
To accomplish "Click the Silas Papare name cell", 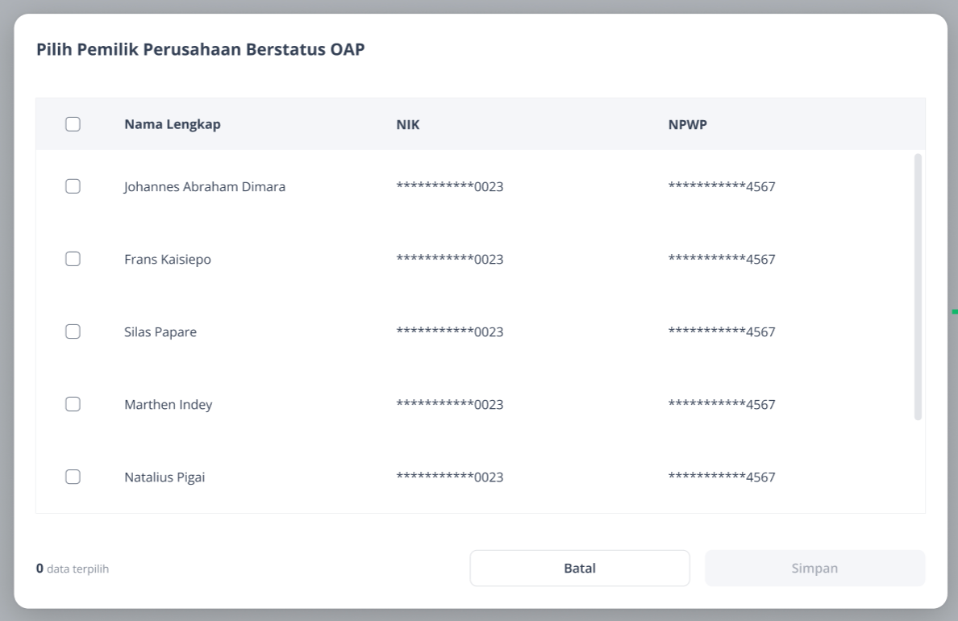I will click(x=160, y=332).
